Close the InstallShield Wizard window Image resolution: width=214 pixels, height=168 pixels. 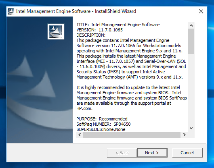pyautogui.click(x=201, y=11)
